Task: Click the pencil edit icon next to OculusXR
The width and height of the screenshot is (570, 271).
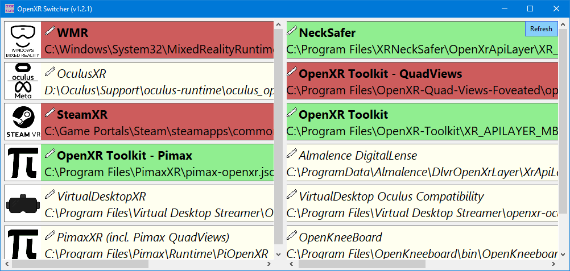Action: pyautogui.click(x=49, y=72)
